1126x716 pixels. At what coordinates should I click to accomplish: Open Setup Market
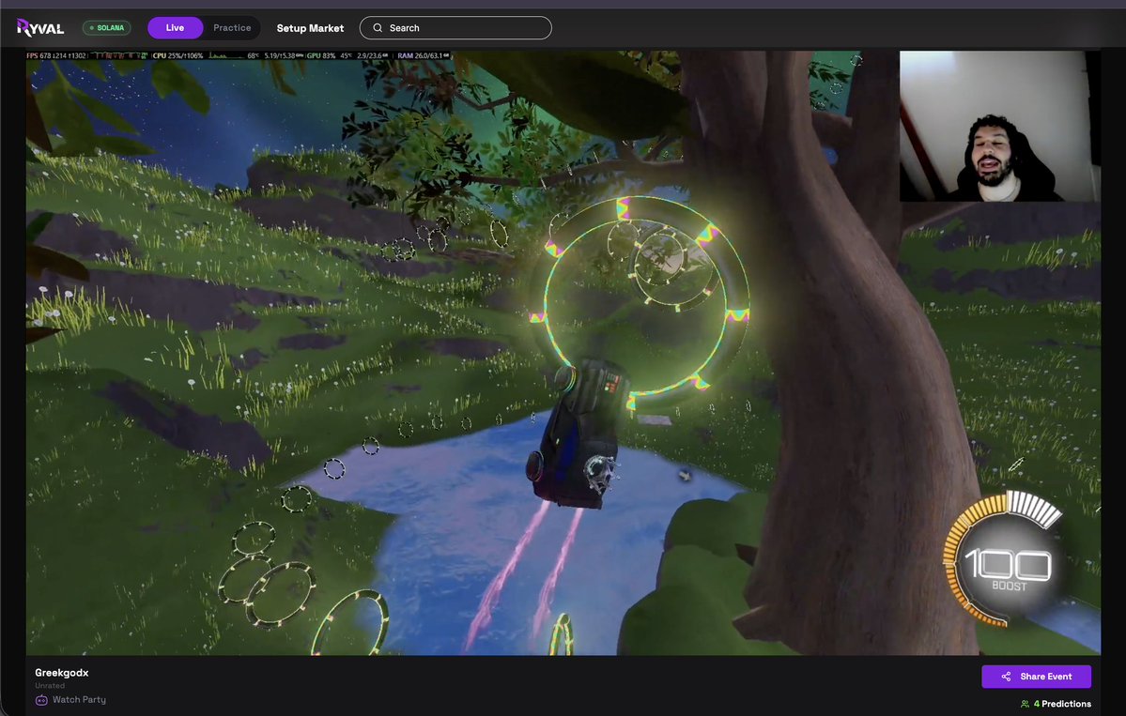point(310,28)
